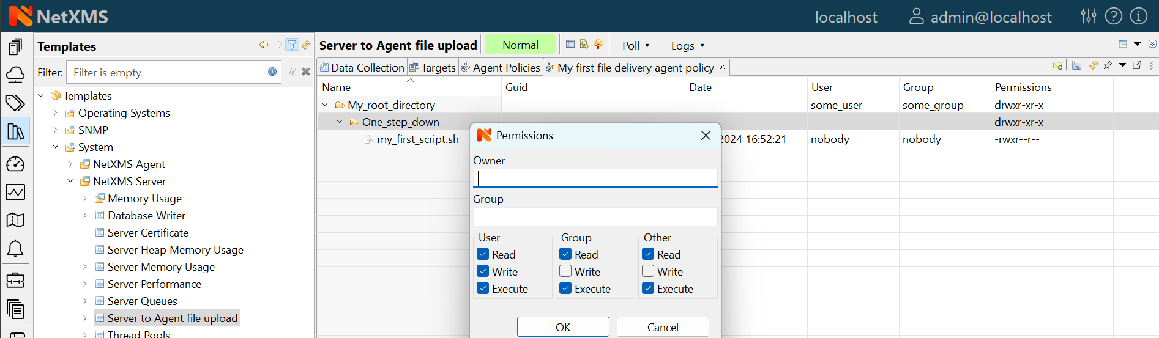The image size is (1159, 338).
Task: Enable Other Write permission
Action: (x=648, y=271)
